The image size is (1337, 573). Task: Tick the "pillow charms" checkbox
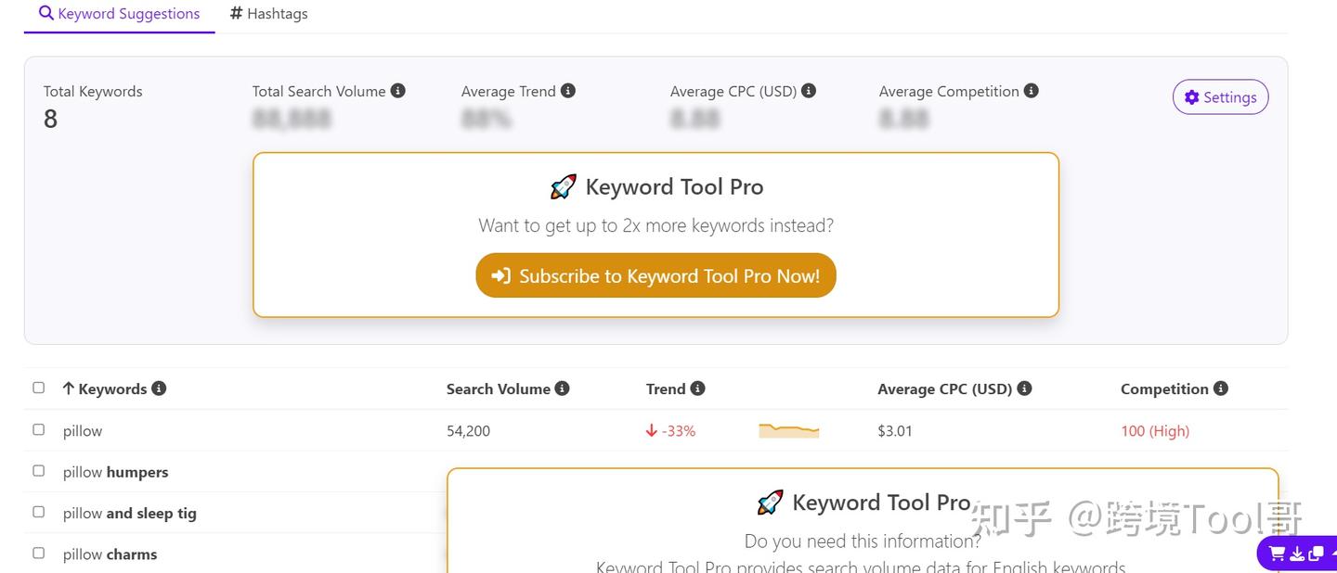[x=38, y=553]
